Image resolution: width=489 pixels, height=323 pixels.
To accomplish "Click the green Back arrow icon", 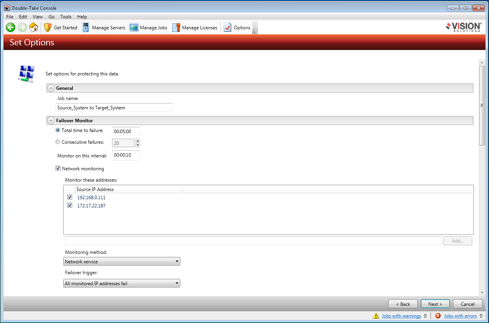I will pos(11,27).
